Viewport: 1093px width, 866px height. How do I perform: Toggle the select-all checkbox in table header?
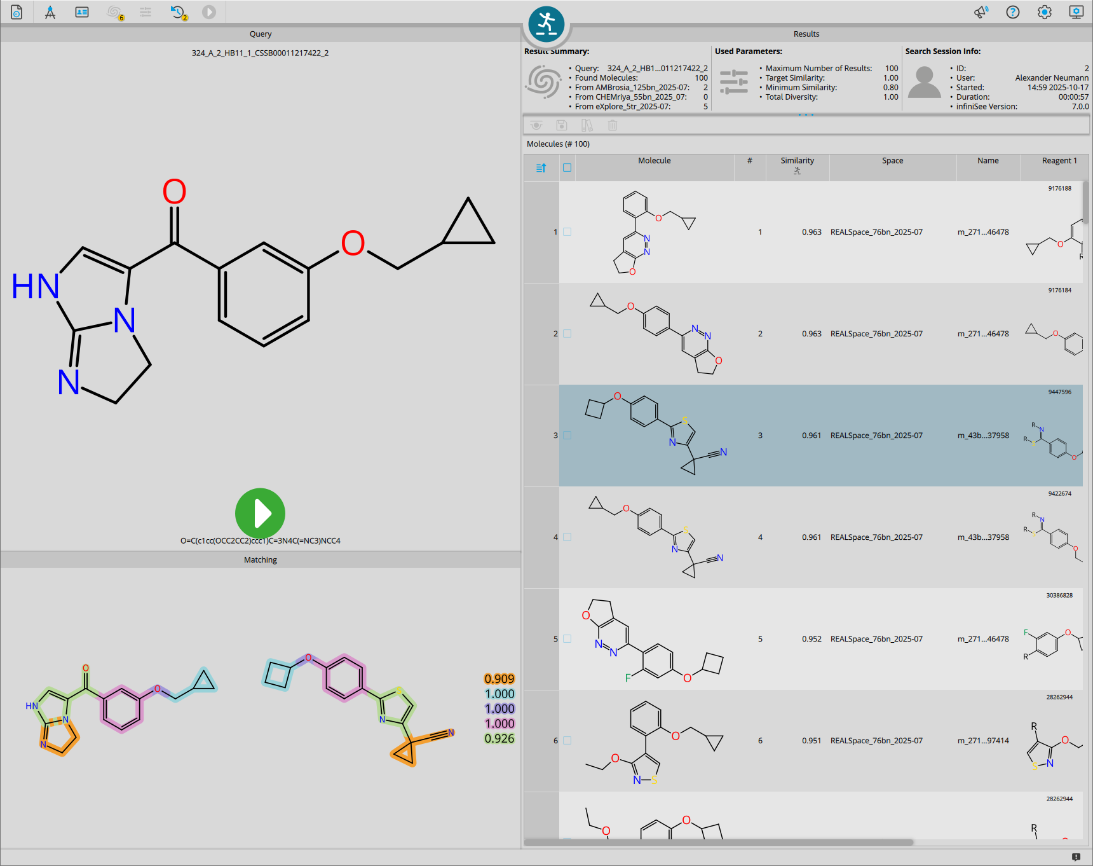tap(567, 168)
